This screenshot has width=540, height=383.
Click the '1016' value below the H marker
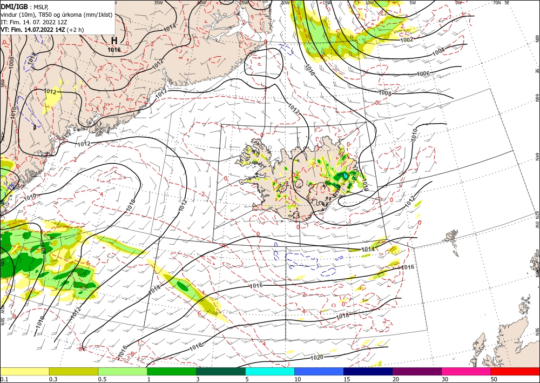tap(114, 50)
